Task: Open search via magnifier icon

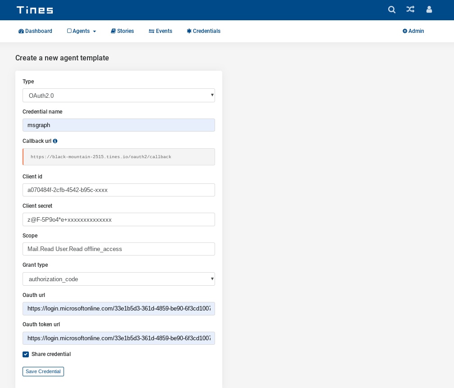Action: (392, 9)
